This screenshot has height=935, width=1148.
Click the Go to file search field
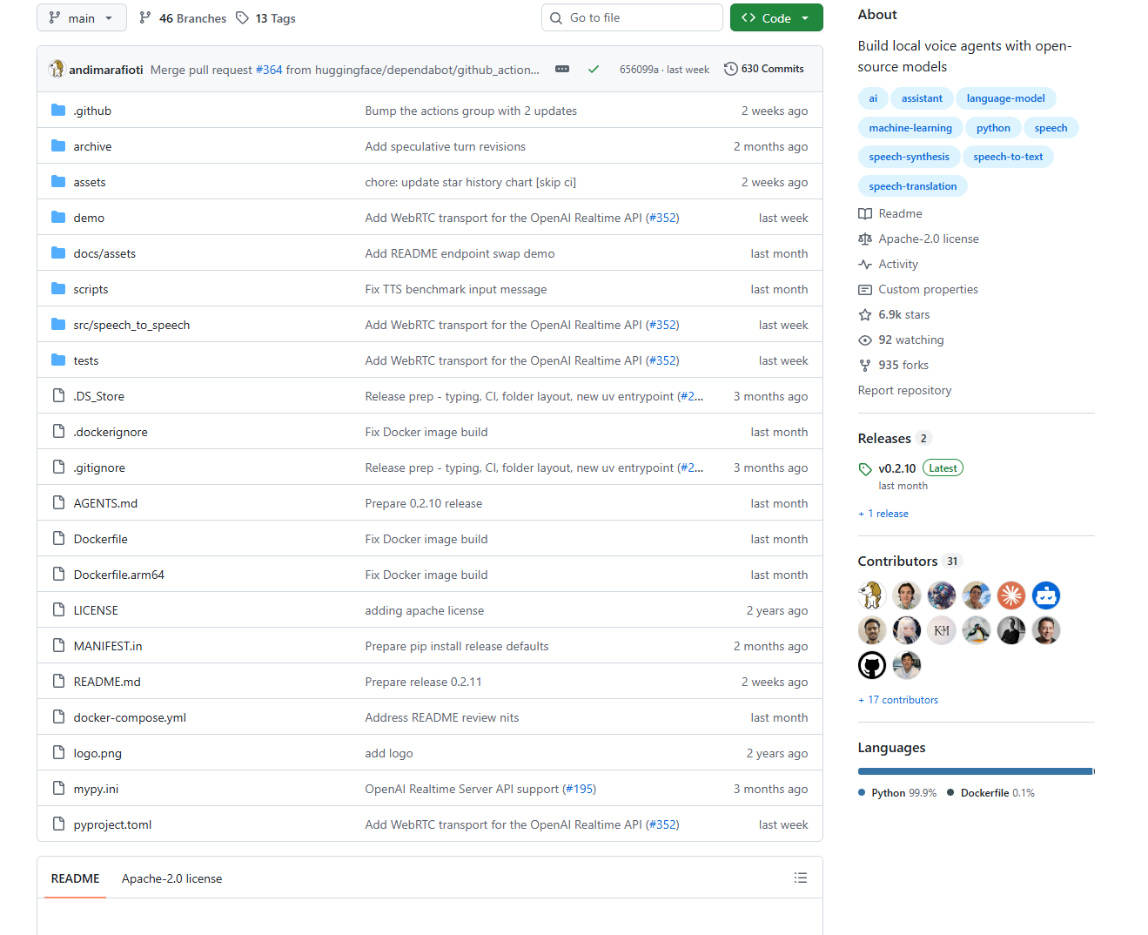coord(632,17)
